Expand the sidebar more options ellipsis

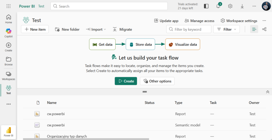(8, 104)
